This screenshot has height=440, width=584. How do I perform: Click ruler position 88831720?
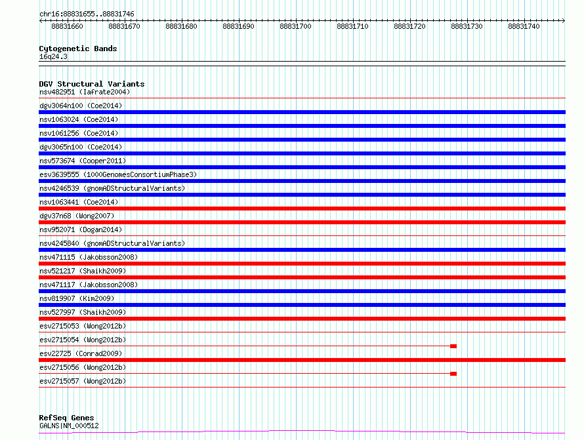point(409,26)
